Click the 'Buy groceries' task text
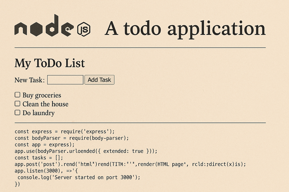 [x=42, y=95]
